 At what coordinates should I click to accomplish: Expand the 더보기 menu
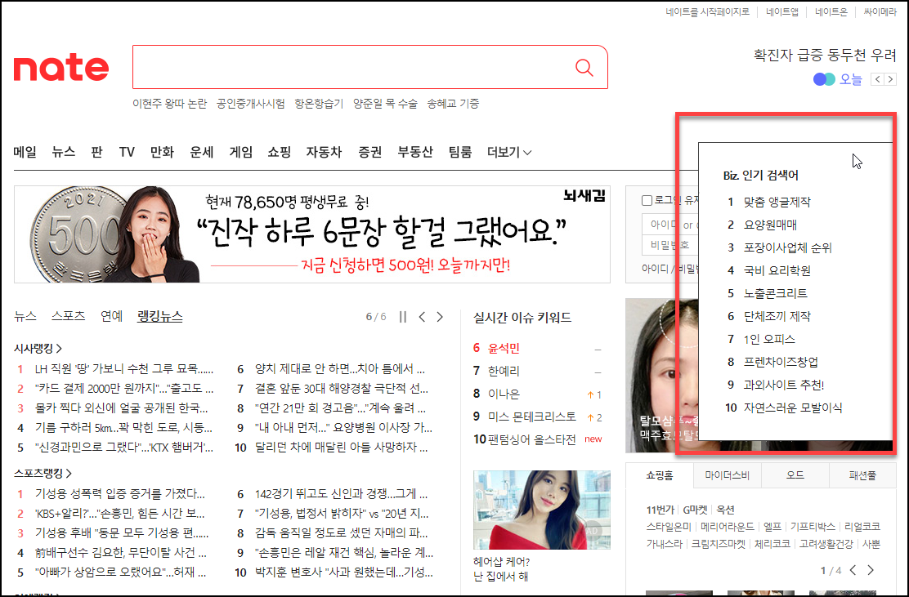coord(509,152)
